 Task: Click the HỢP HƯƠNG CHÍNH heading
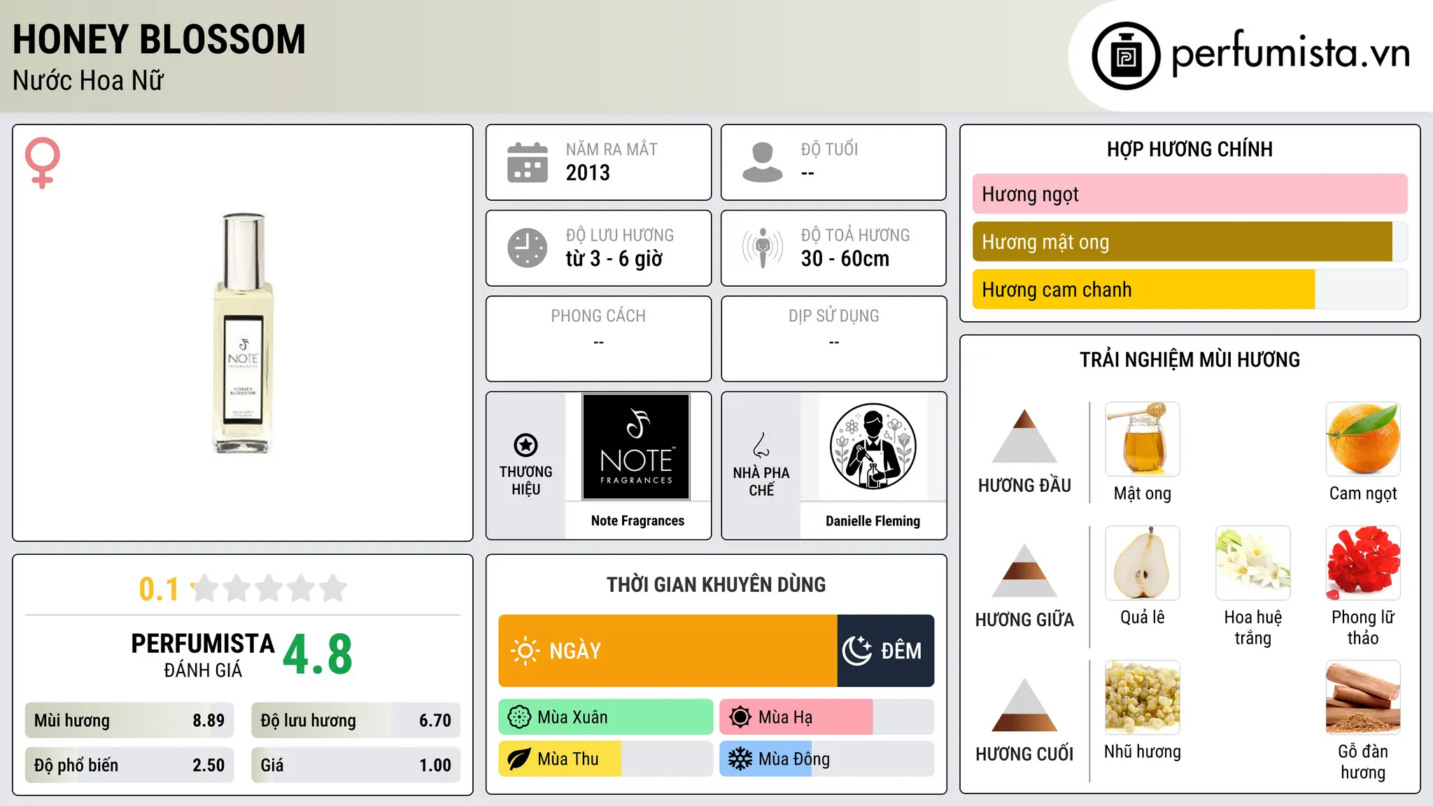(x=1190, y=149)
